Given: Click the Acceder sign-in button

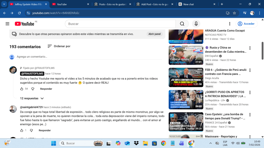Looking at the screenshot, I should 246,24.
